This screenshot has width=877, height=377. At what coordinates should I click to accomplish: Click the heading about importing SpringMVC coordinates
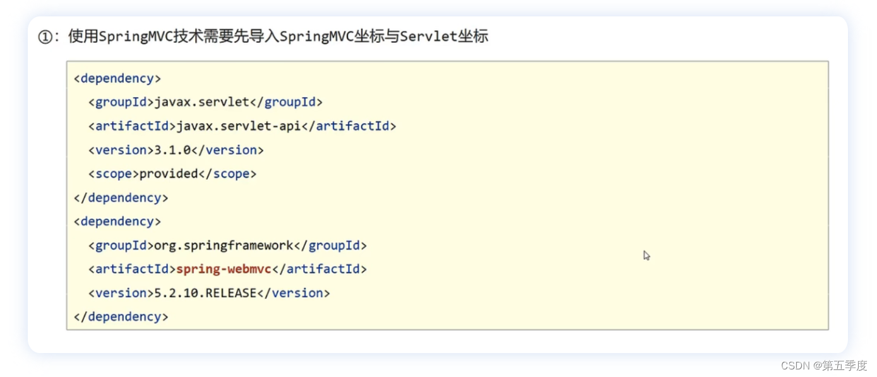[x=263, y=36]
